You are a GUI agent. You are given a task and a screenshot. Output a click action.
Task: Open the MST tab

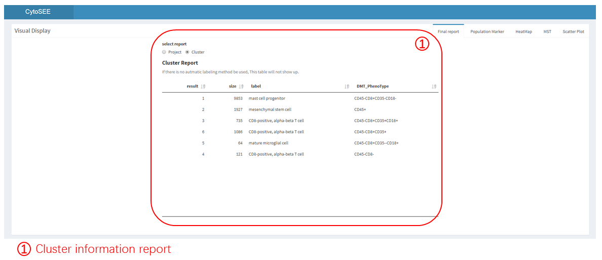pos(547,31)
